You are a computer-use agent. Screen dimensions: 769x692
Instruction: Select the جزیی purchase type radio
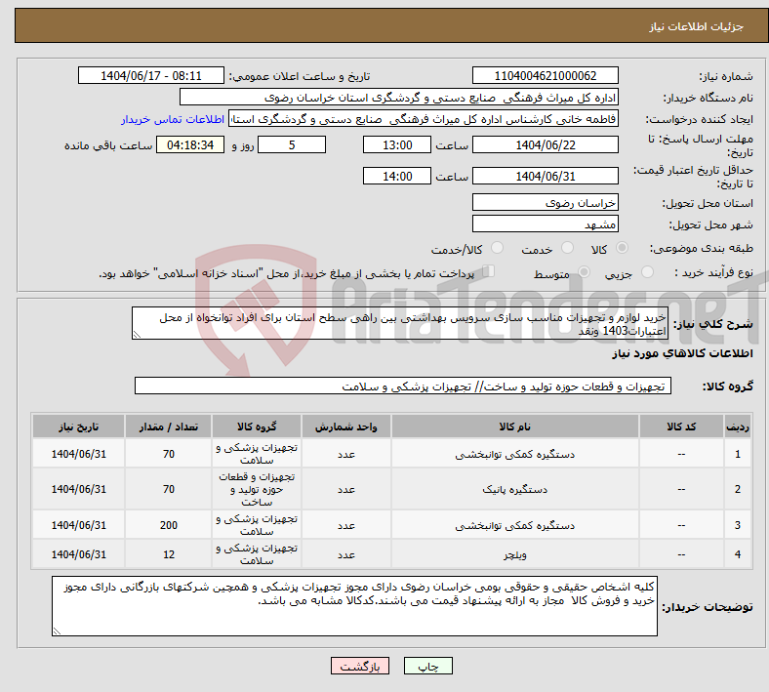tap(643, 273)
